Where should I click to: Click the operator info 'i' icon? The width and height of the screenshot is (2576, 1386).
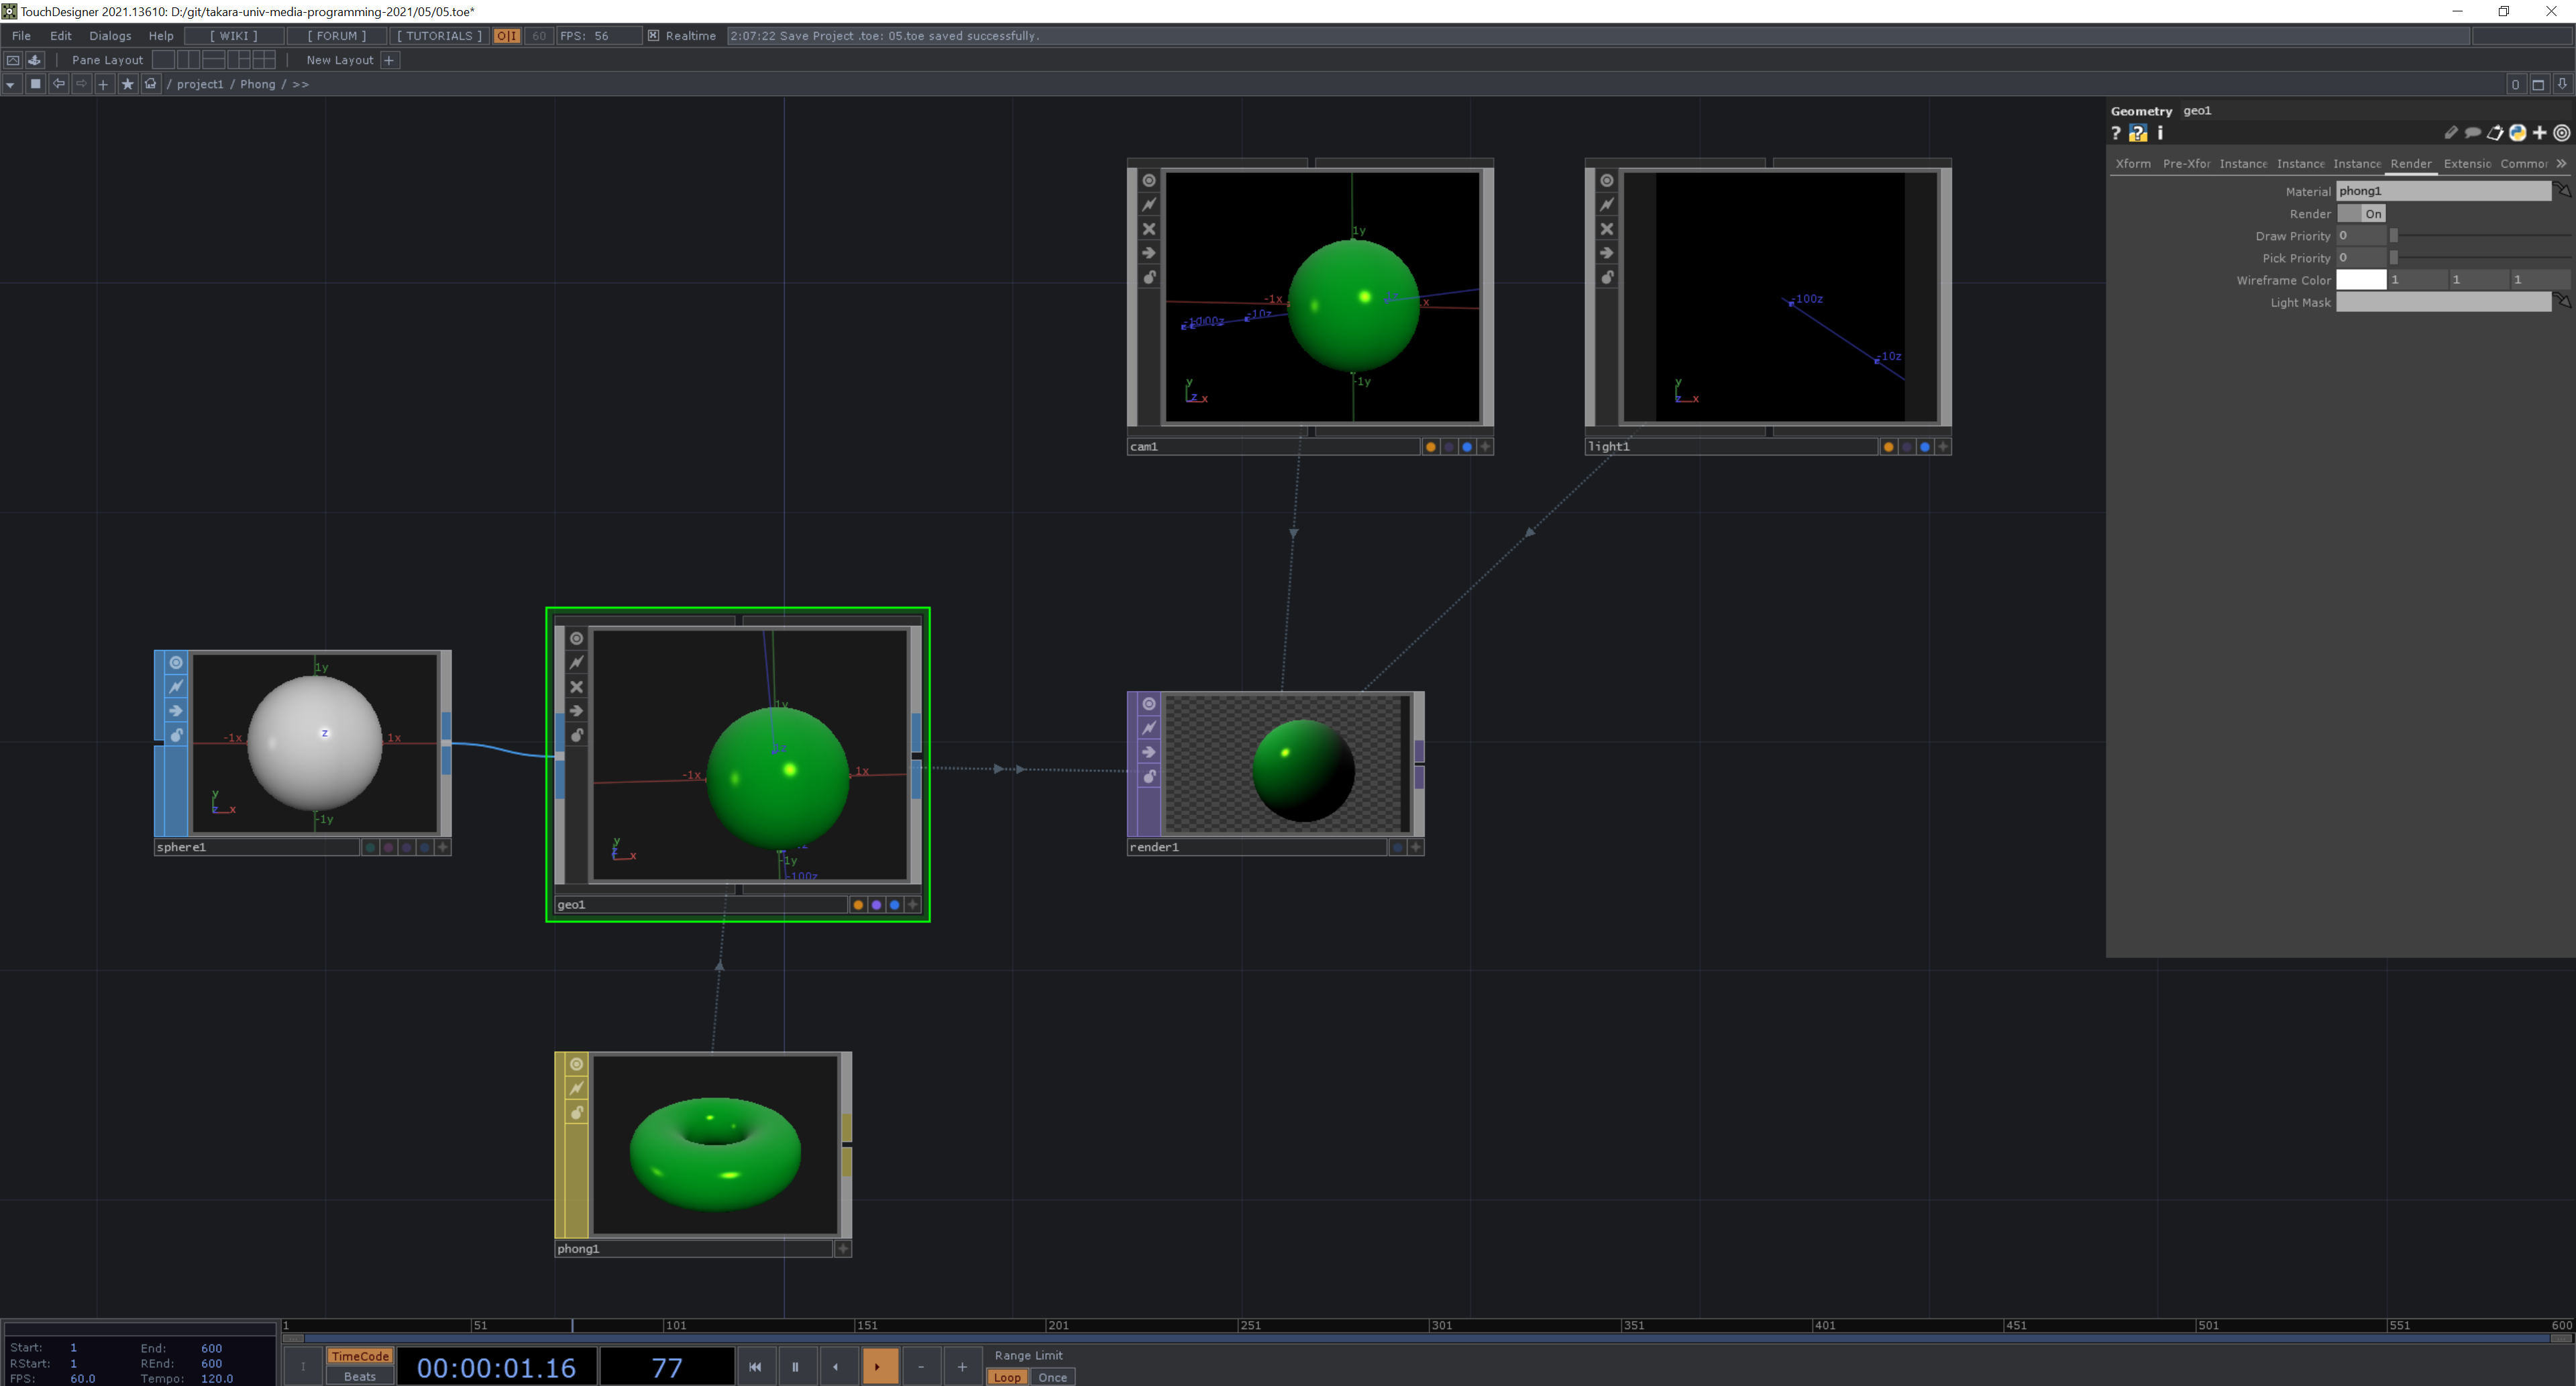(2160, 133)
